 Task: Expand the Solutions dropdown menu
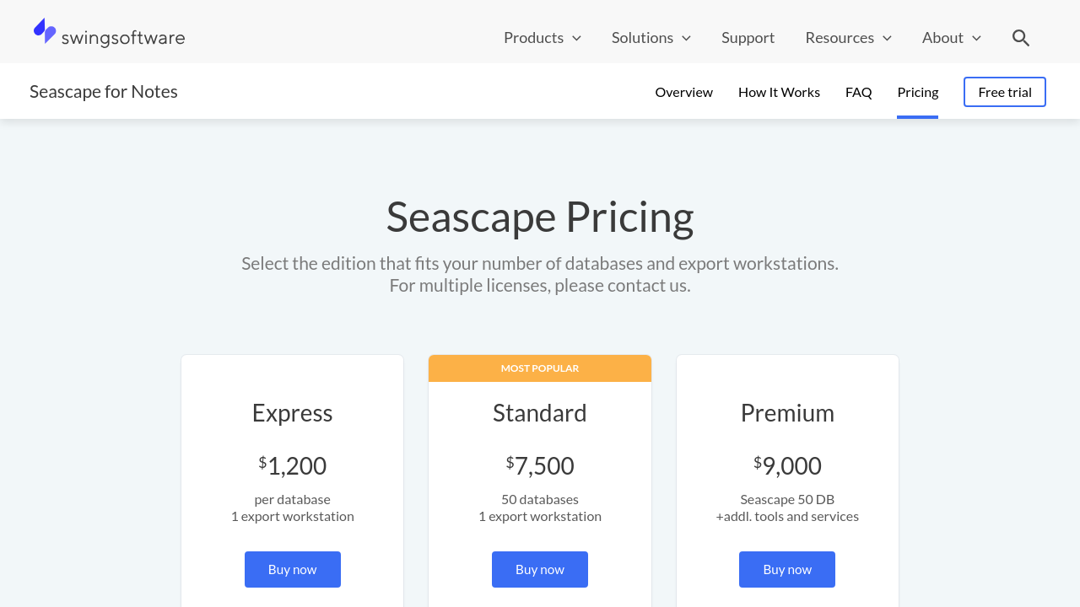(x=651, y=38)
